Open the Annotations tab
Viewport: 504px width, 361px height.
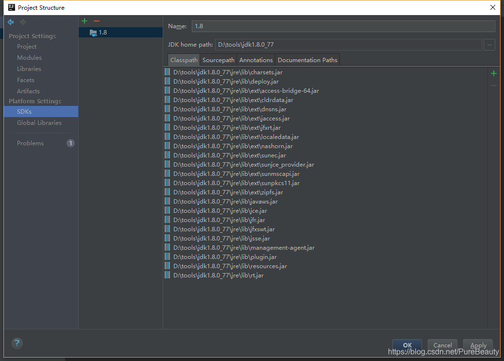click(x=256, y=60)
